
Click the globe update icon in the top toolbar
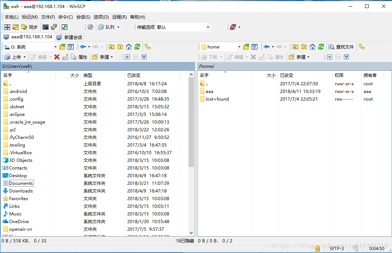[233, 27]
